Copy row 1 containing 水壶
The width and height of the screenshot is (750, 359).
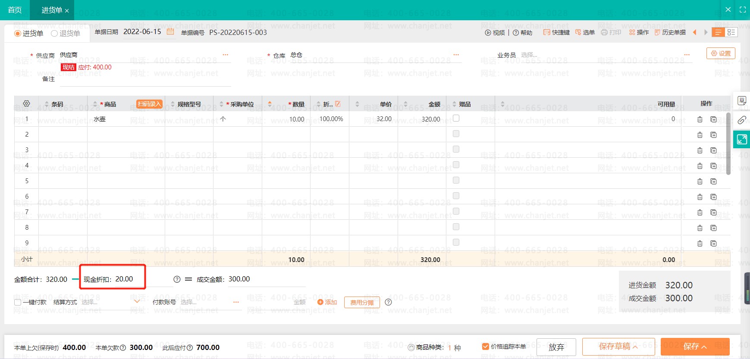713,119
